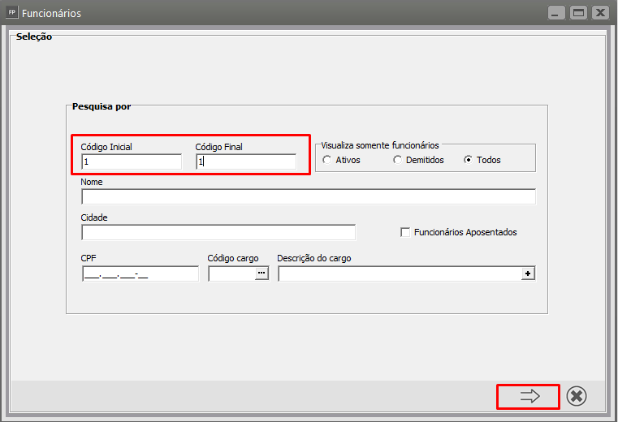The image size is (618, 422).
Task: Click the plus button in Descrição do cargo
Action: (x=528, y=273)
